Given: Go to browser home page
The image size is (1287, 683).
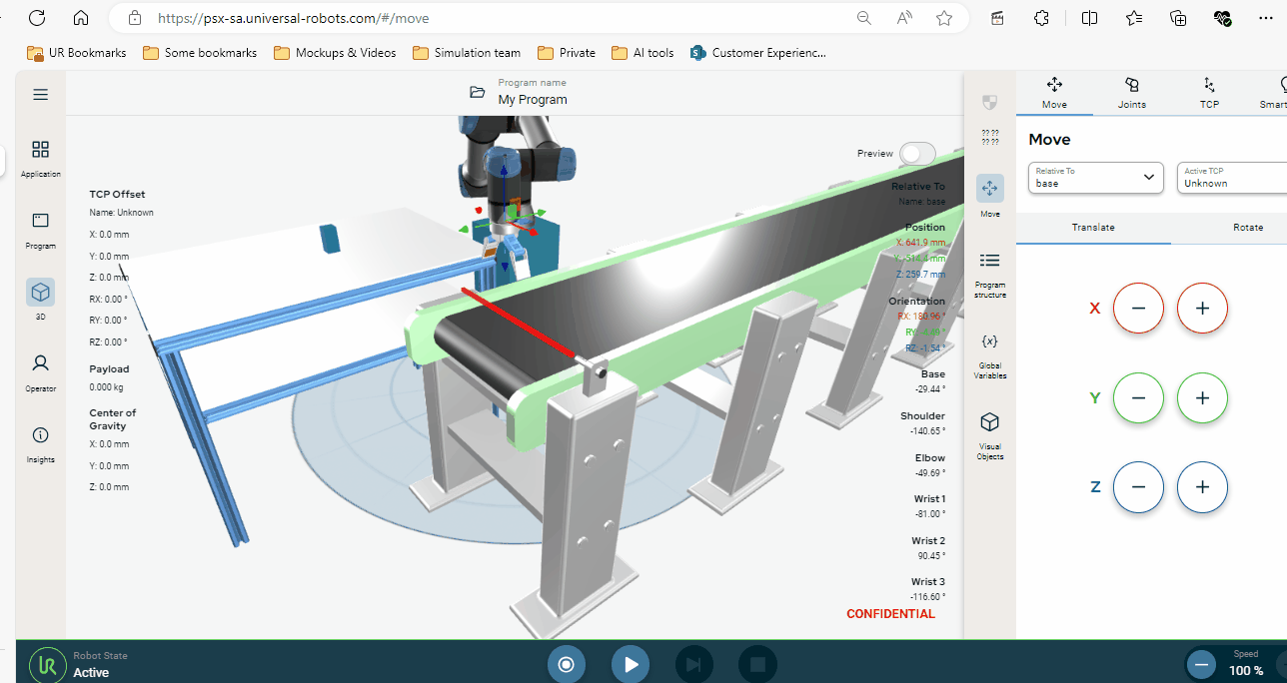Looking at the screenshot, I should pos(81,18).
